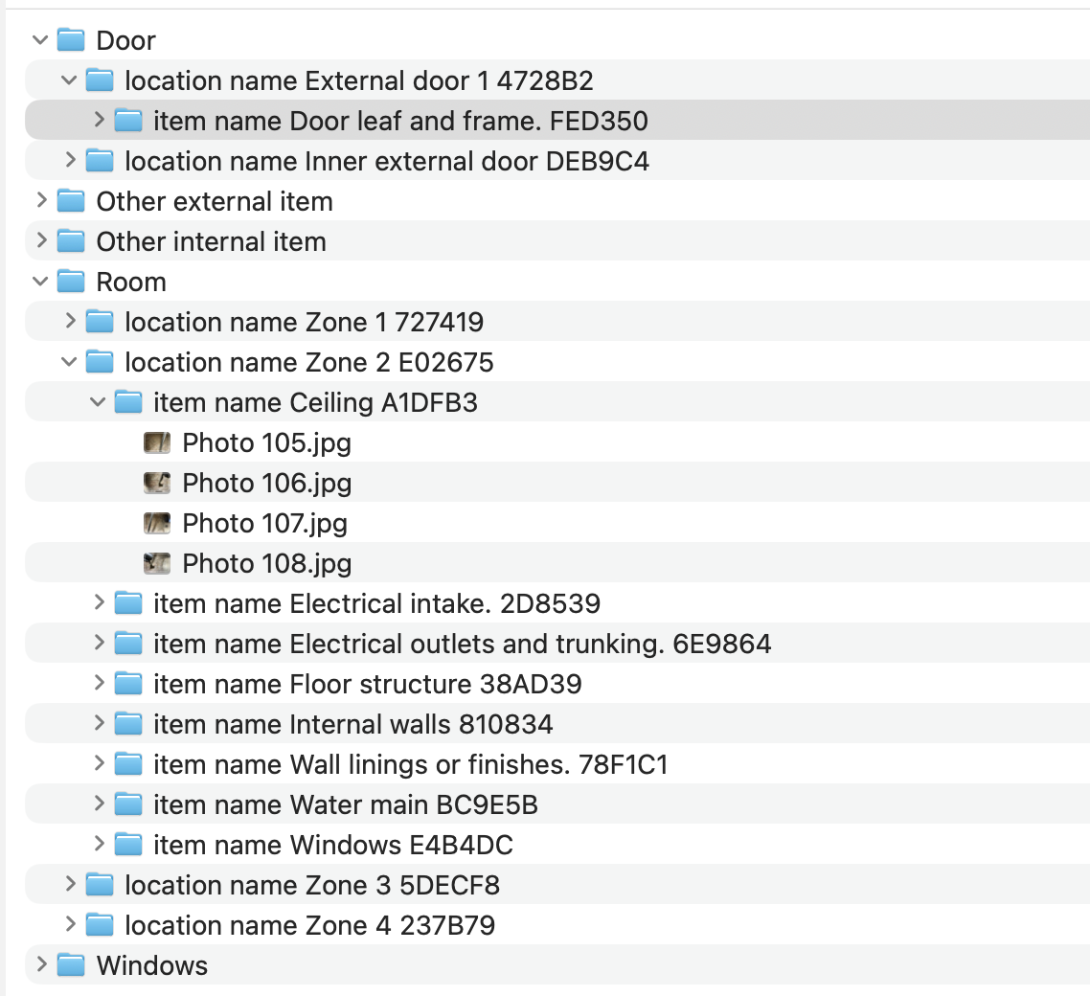Collapse the Door tree node
Image resolution: width=1090 pixels, height=996 pixels.
click(x=39, y=40)
